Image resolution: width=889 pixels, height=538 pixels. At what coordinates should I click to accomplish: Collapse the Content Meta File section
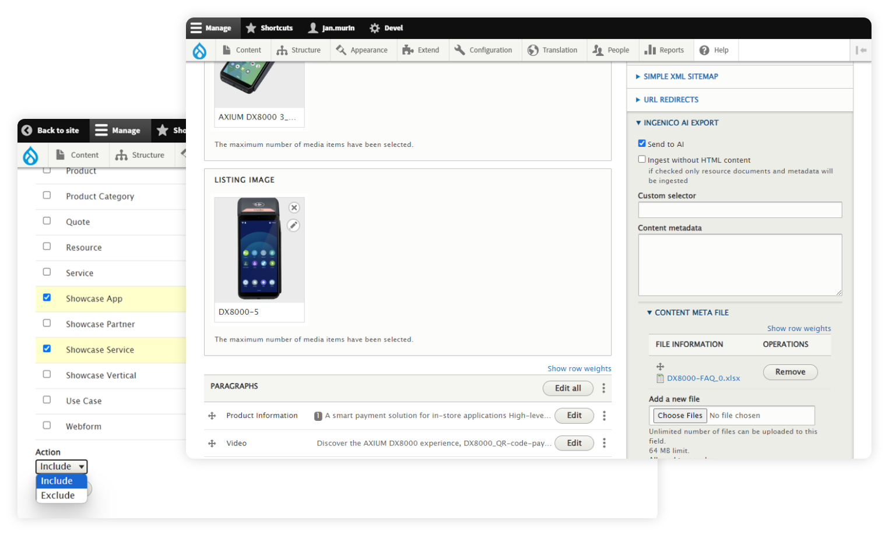(688, 313)
